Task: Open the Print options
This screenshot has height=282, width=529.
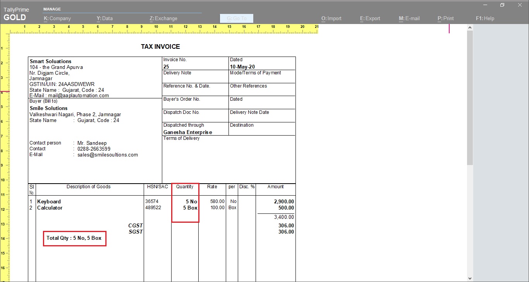Action: point(445,18)
